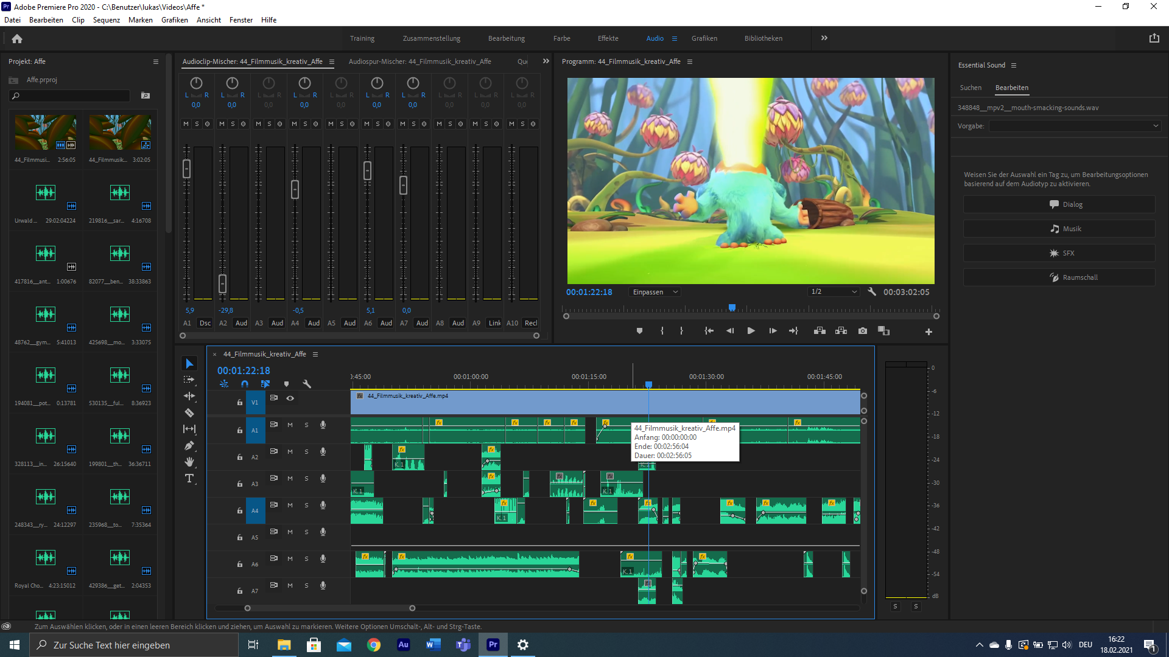Click Mark In button
The width and height of the screenshot is (1169, 657).
(662, 331)
